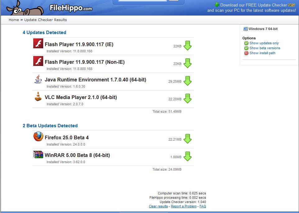Click the Windows 7 64-bit label
Image resolution: width=299 pixels, height=213 pixels.
(x=263, y=29)
